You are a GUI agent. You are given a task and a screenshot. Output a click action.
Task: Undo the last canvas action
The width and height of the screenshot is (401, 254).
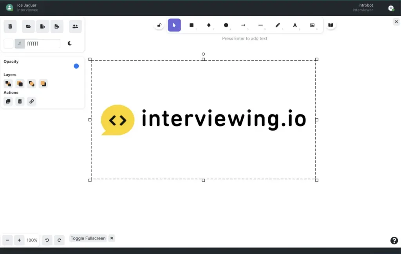point(47,240)
